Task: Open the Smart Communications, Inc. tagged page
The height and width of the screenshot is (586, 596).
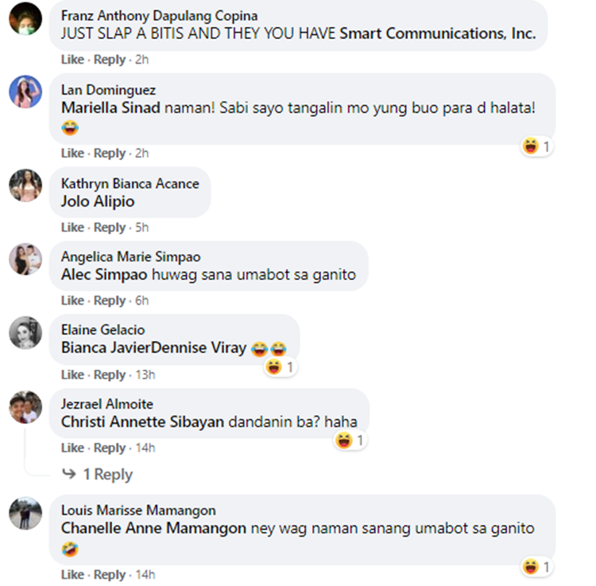Action: pyautogui.click(x=438, y=33)
